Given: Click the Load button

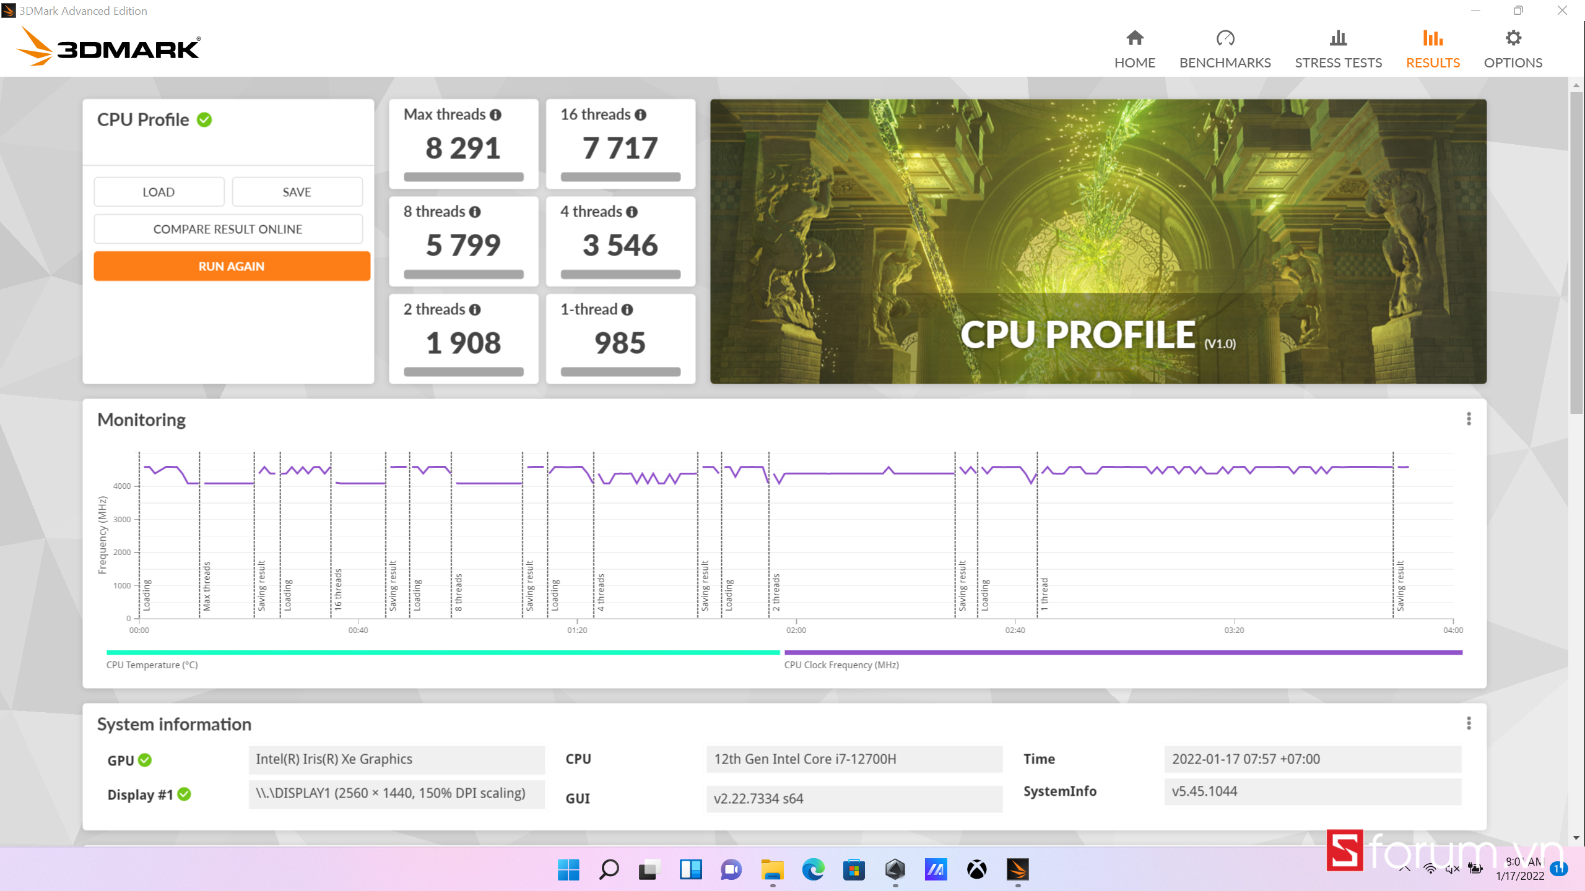Looking at the screenshot, I should coord(158,192).
